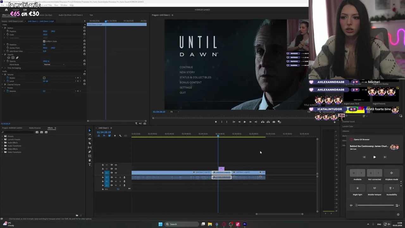This screenshot has height=228, width=405.
Task: Click Mark Out in Program monitor
Action: point(227,122)
